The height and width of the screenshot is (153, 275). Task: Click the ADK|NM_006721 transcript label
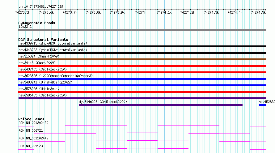point(31,130)
